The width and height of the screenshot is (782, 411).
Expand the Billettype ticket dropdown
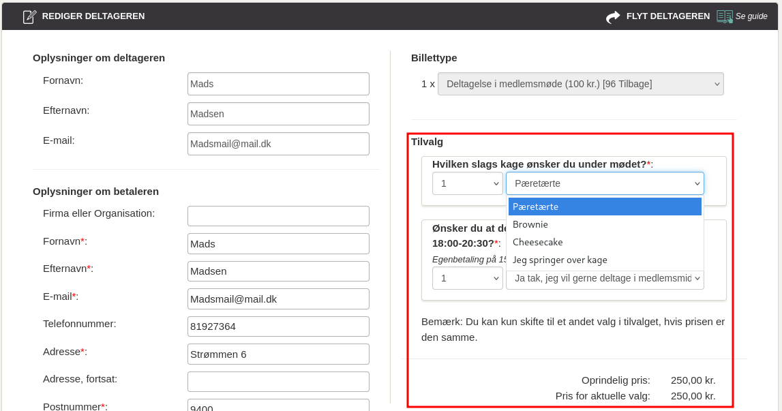point(580,84)
